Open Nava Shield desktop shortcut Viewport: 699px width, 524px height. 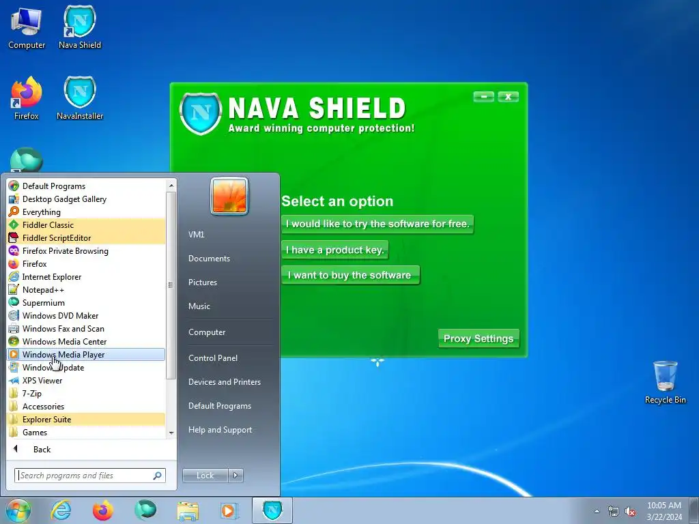[80, 27]
